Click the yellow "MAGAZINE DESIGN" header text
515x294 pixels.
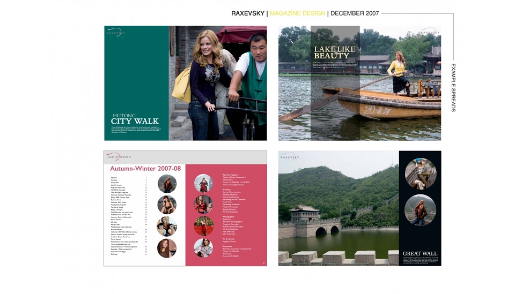tap(298, 13)
